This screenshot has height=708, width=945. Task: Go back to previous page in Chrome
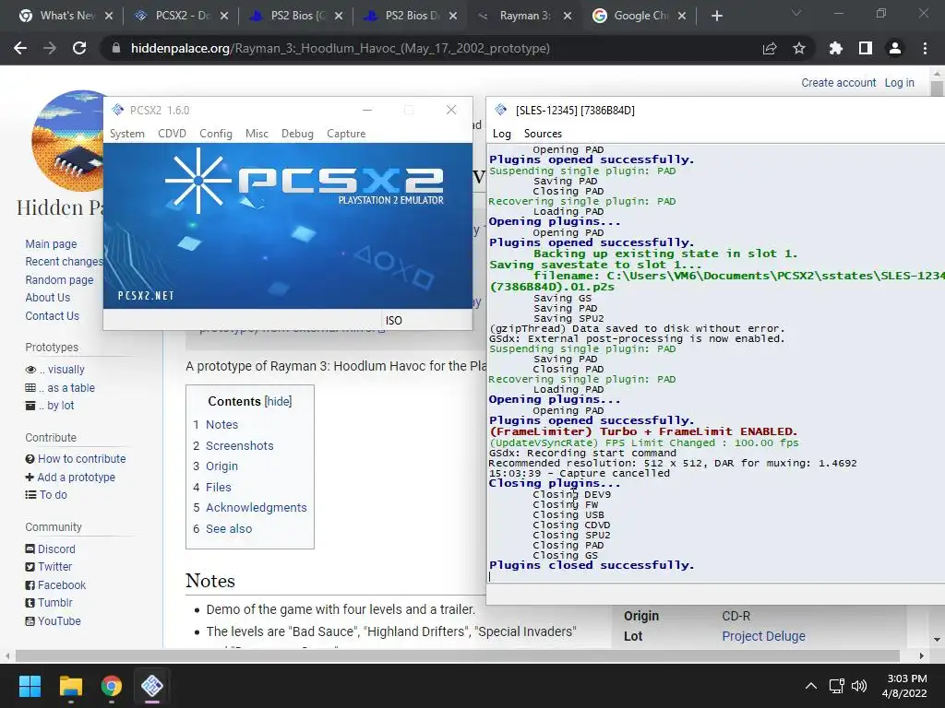point(20,48)
